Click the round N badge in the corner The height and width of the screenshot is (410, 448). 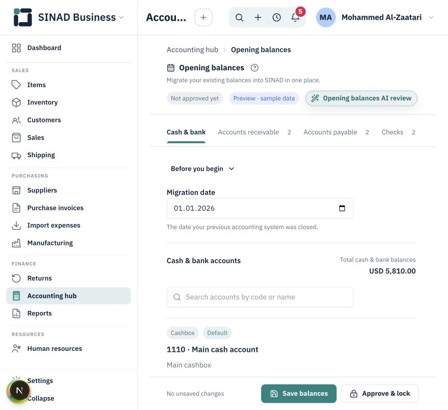19,390
